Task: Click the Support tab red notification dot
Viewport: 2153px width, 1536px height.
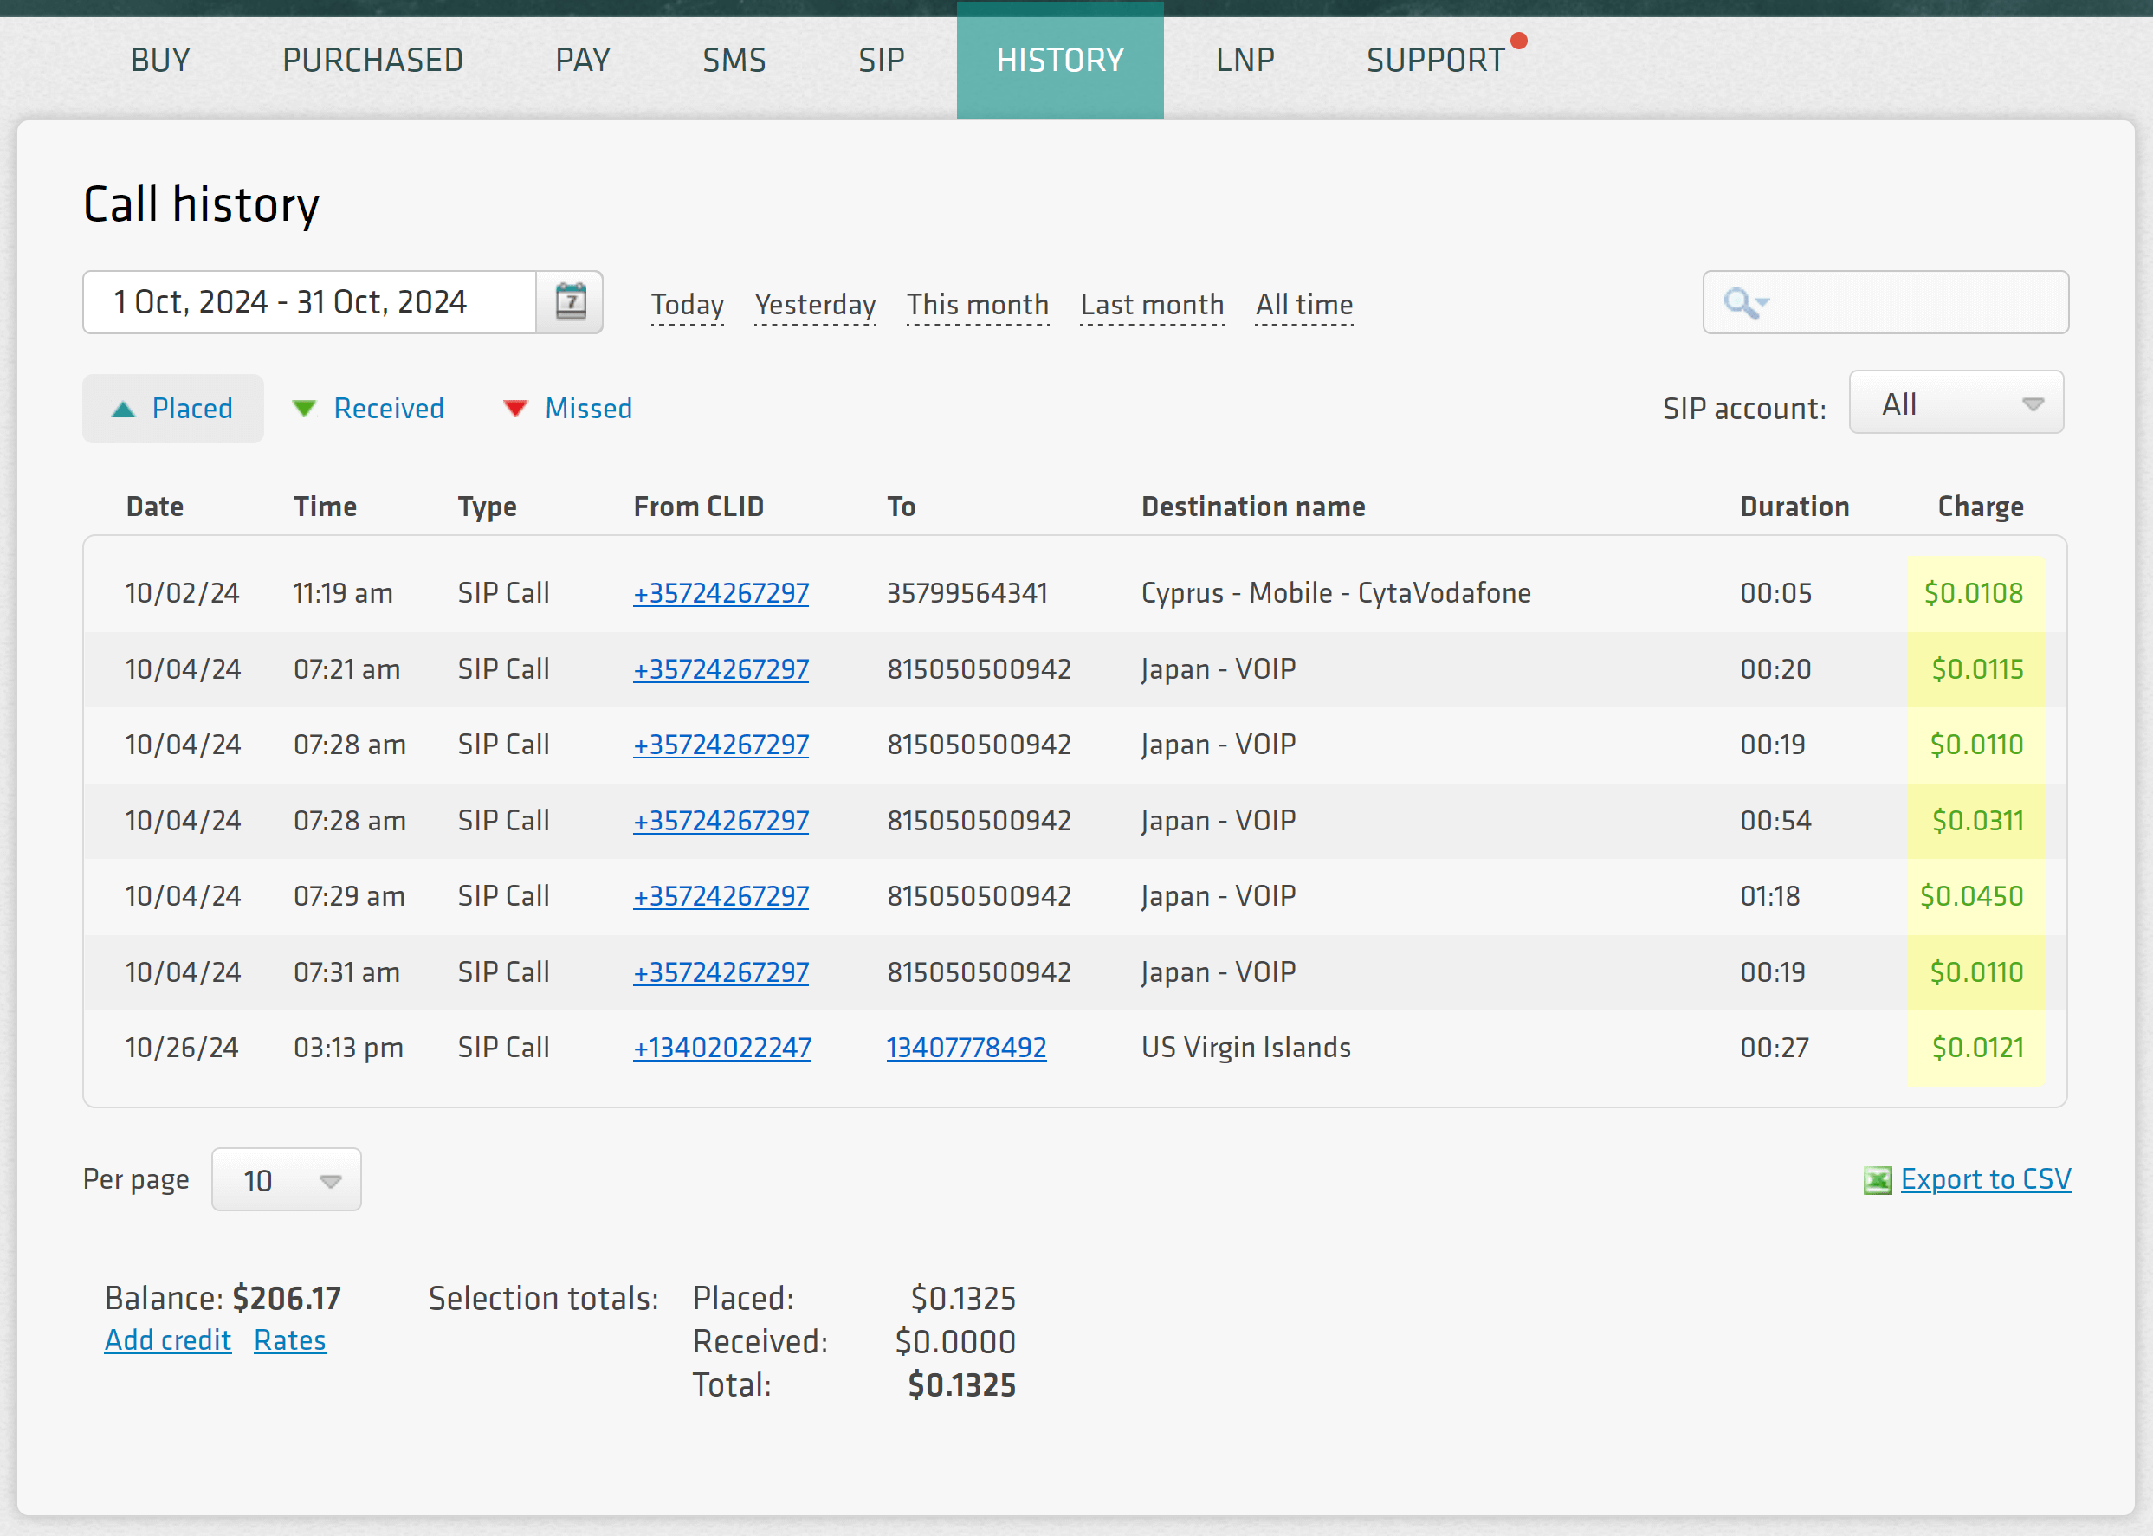Action: (1519, 41)
